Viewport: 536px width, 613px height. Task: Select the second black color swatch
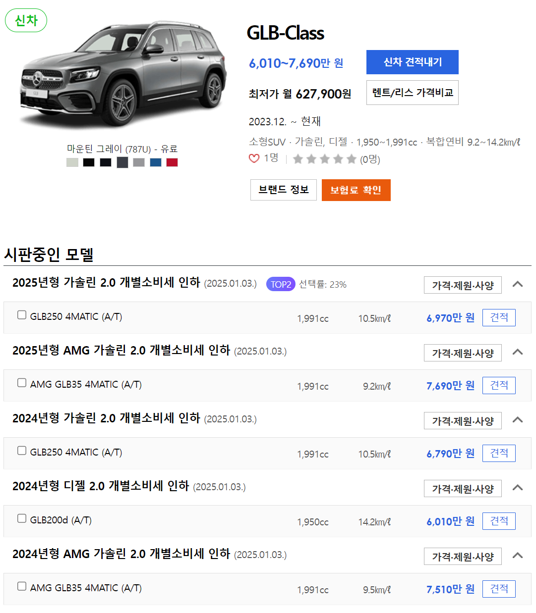point(106,162)
